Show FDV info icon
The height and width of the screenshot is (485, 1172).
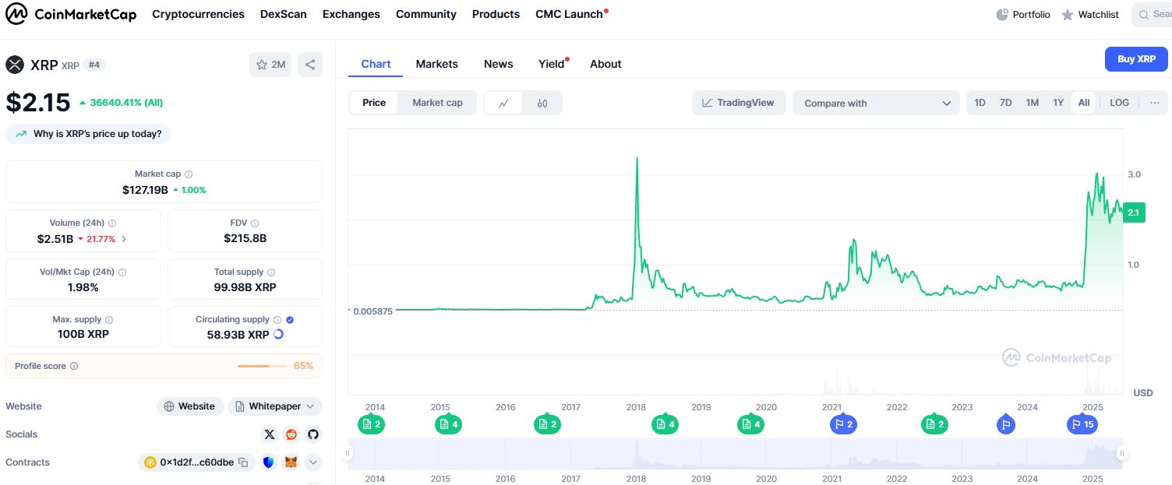[x=255, y=223]
